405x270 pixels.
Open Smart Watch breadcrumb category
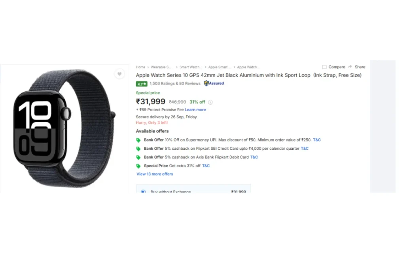point(191,67)
